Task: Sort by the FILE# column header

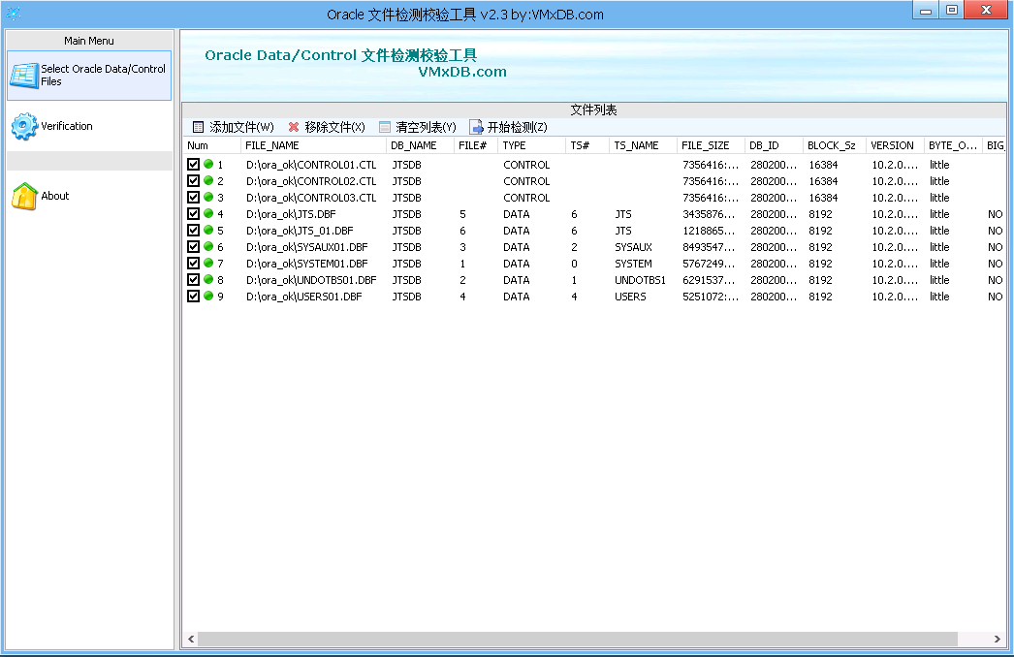Action: (477, 145)
